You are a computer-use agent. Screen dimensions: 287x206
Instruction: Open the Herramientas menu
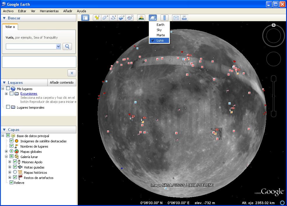[49, 11]
